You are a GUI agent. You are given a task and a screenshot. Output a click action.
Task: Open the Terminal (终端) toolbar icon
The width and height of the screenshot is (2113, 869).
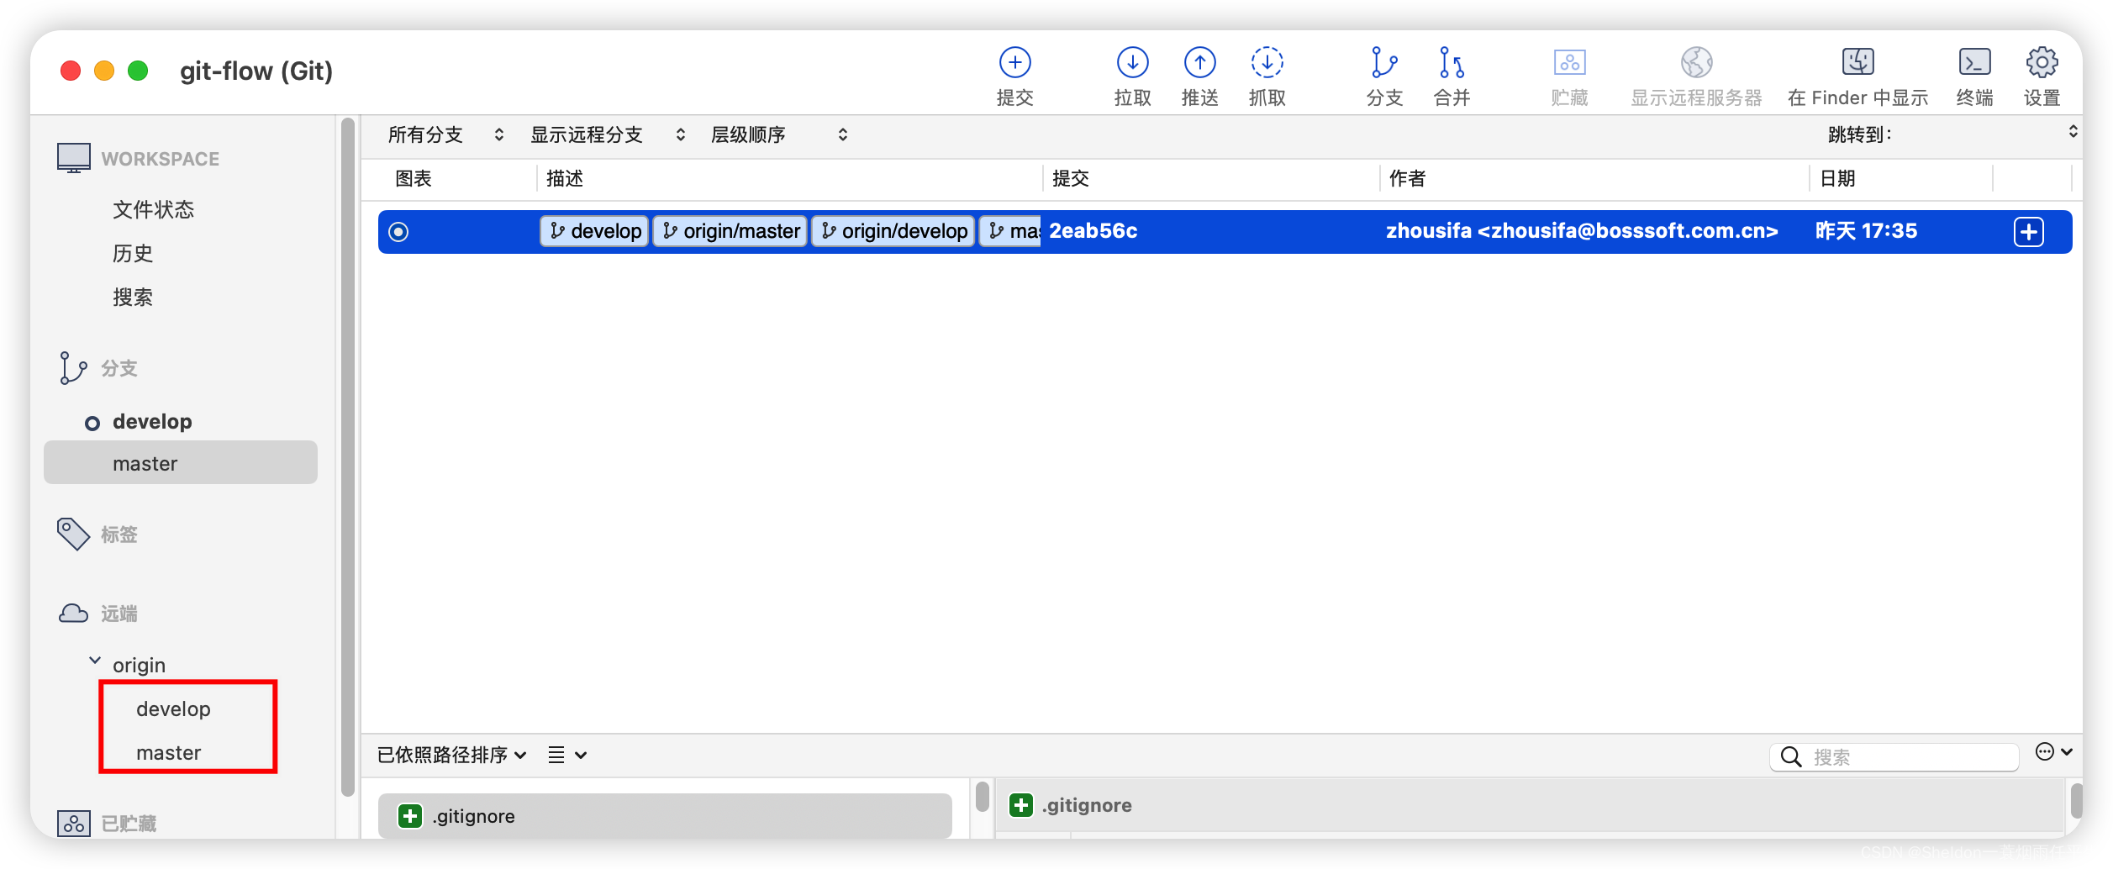coord(1974,62)
